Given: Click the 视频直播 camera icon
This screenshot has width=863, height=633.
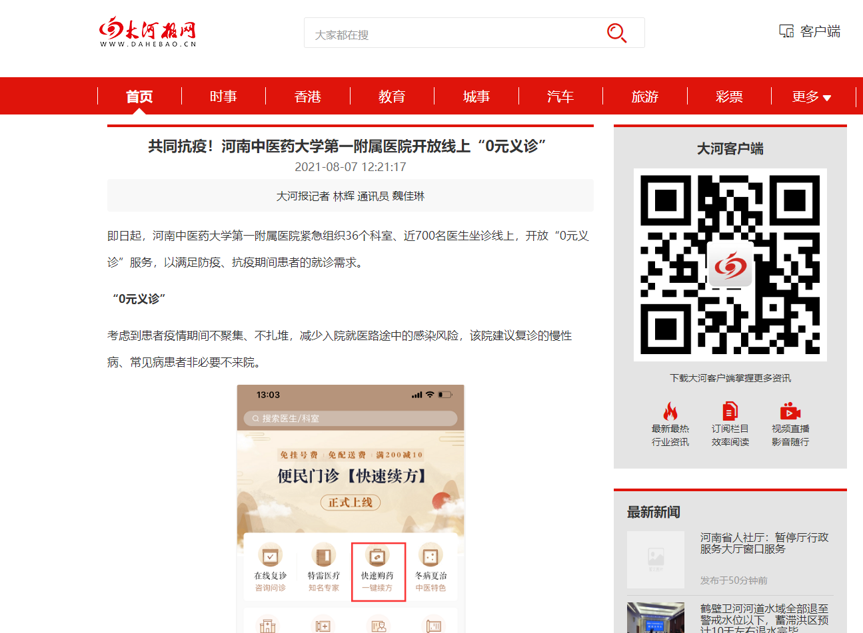Looking at the screenshot, I should pyautogui.click(x=790, y=411).
